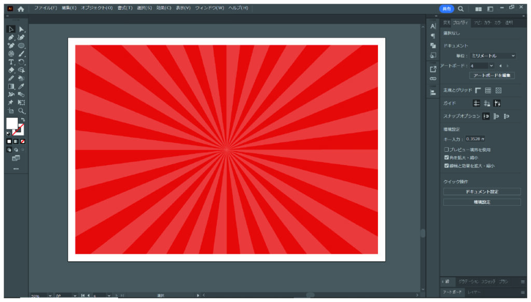The height and width of the screenshot is (302, 531).
Task: Click the ドキュメント設定 button
Action: coord(482,192)
